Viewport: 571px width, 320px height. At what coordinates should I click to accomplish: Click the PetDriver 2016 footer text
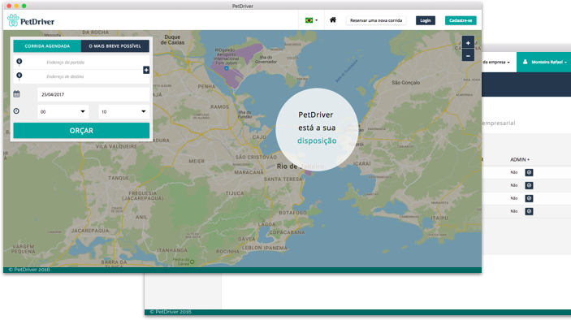tap(29, 270)
